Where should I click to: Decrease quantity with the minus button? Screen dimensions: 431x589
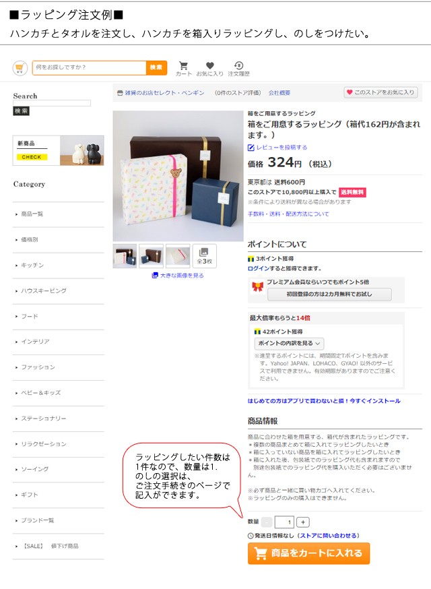267,522
